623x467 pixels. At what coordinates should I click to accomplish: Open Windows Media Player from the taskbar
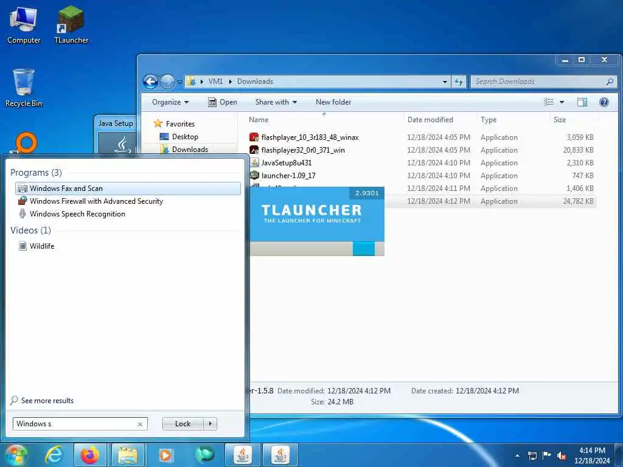(165, 455)
